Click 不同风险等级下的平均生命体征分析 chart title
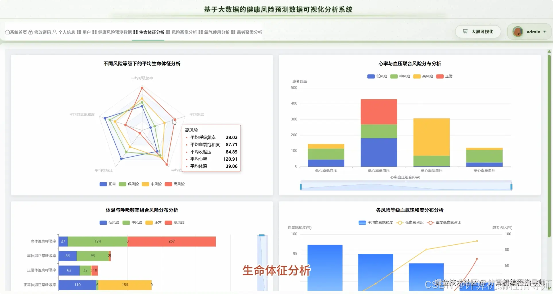The height and width of the screenshot is (294, 553). point(142,64)
